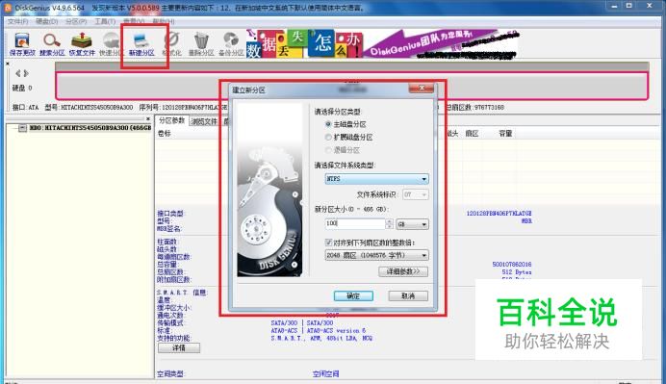Screen dimensions: 666x384
Task: Click the 新建分区 (New partition) toolbar icon
Action: point(141,44)
